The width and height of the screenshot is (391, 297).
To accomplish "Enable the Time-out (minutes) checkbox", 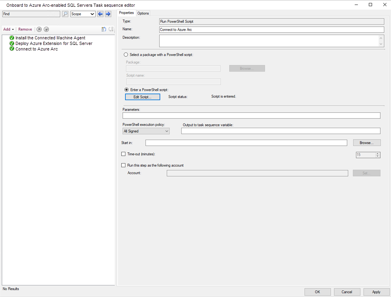I will (123, 154).
